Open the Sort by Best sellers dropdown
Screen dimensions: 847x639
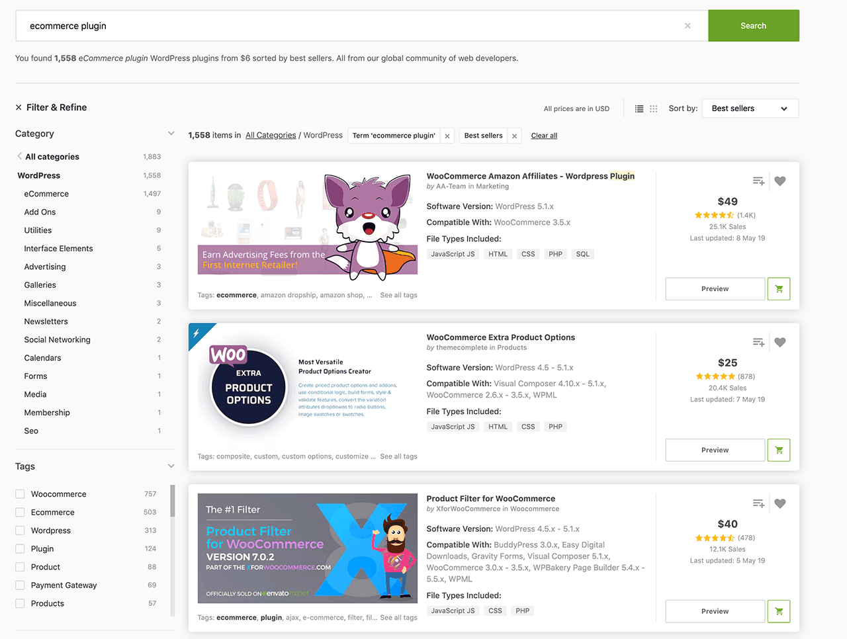click(x=750, y=108)
